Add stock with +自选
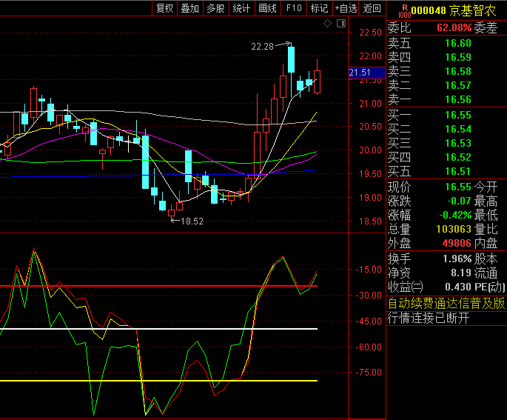This screenshot has width=507, height=420. click(346, 8)
